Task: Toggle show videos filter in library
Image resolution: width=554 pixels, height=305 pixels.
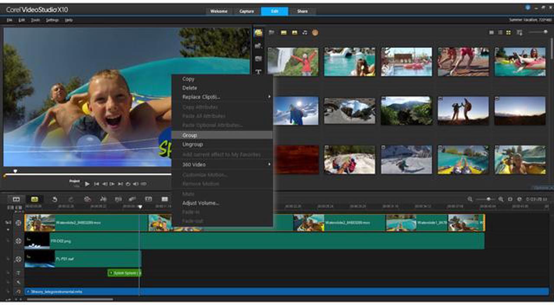Action: tap(284, 32)
